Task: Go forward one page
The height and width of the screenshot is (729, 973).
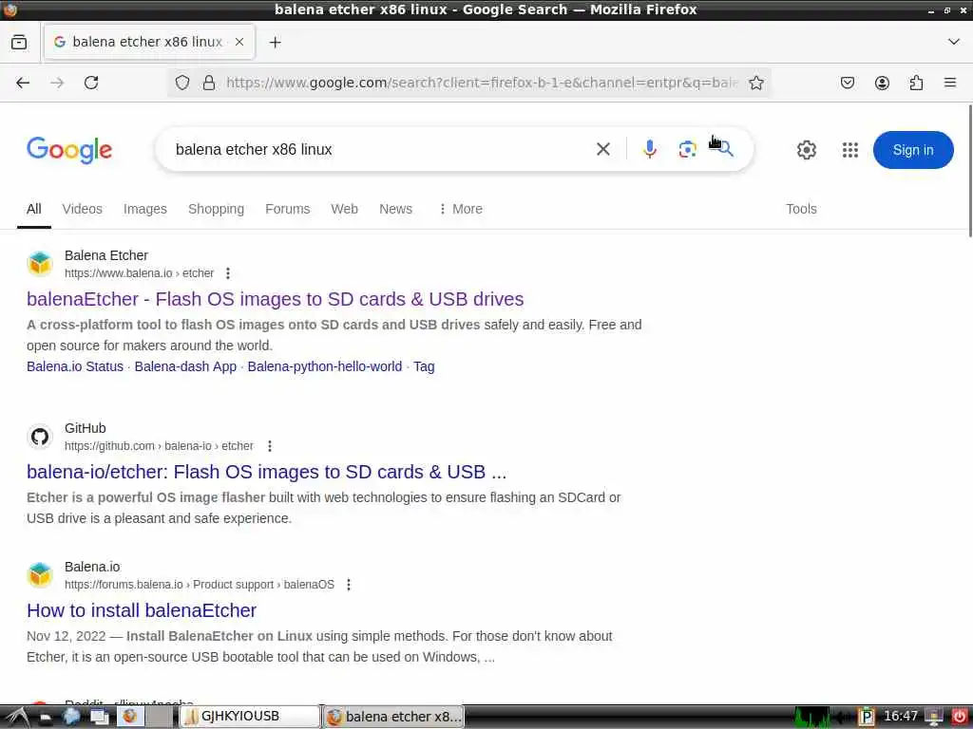Action: click(57, 83)
